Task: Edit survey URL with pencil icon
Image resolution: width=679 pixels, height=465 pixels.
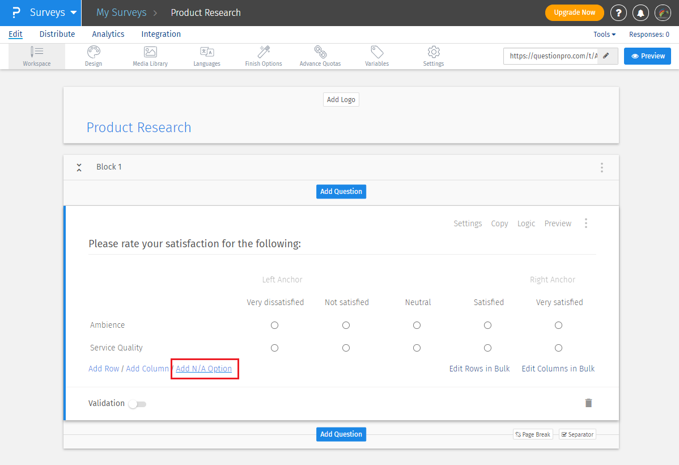Action: [x=606, y=56]
